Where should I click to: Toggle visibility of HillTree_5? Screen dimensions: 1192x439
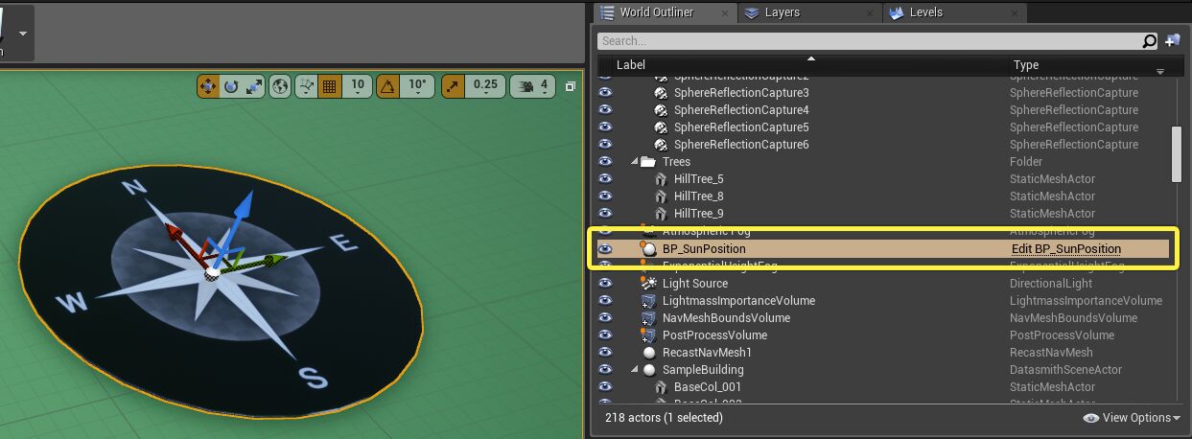[x=605, y=179]
